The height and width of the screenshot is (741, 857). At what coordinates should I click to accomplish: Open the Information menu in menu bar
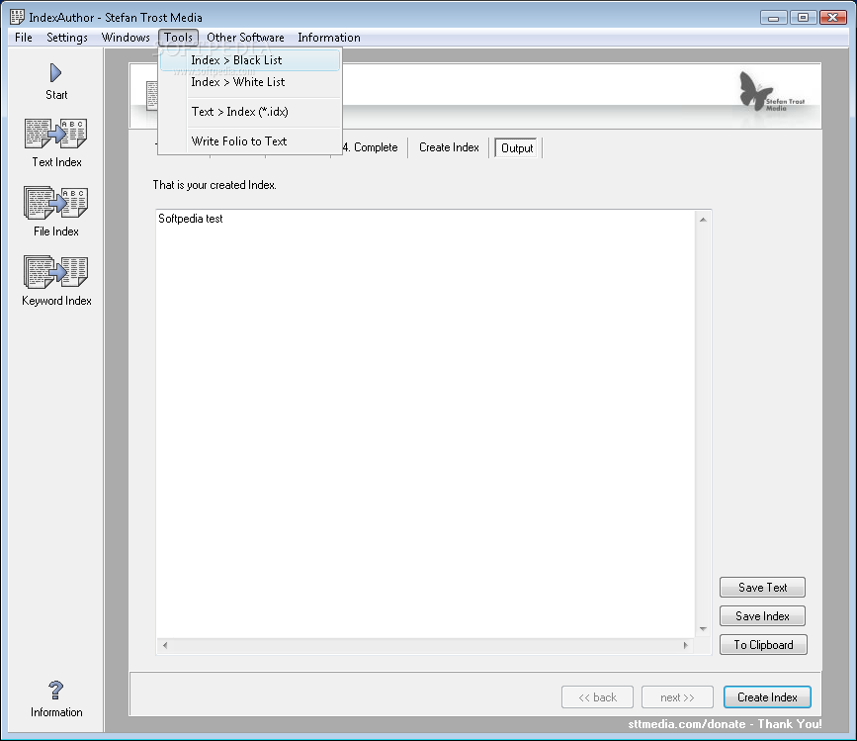[329, 38]
